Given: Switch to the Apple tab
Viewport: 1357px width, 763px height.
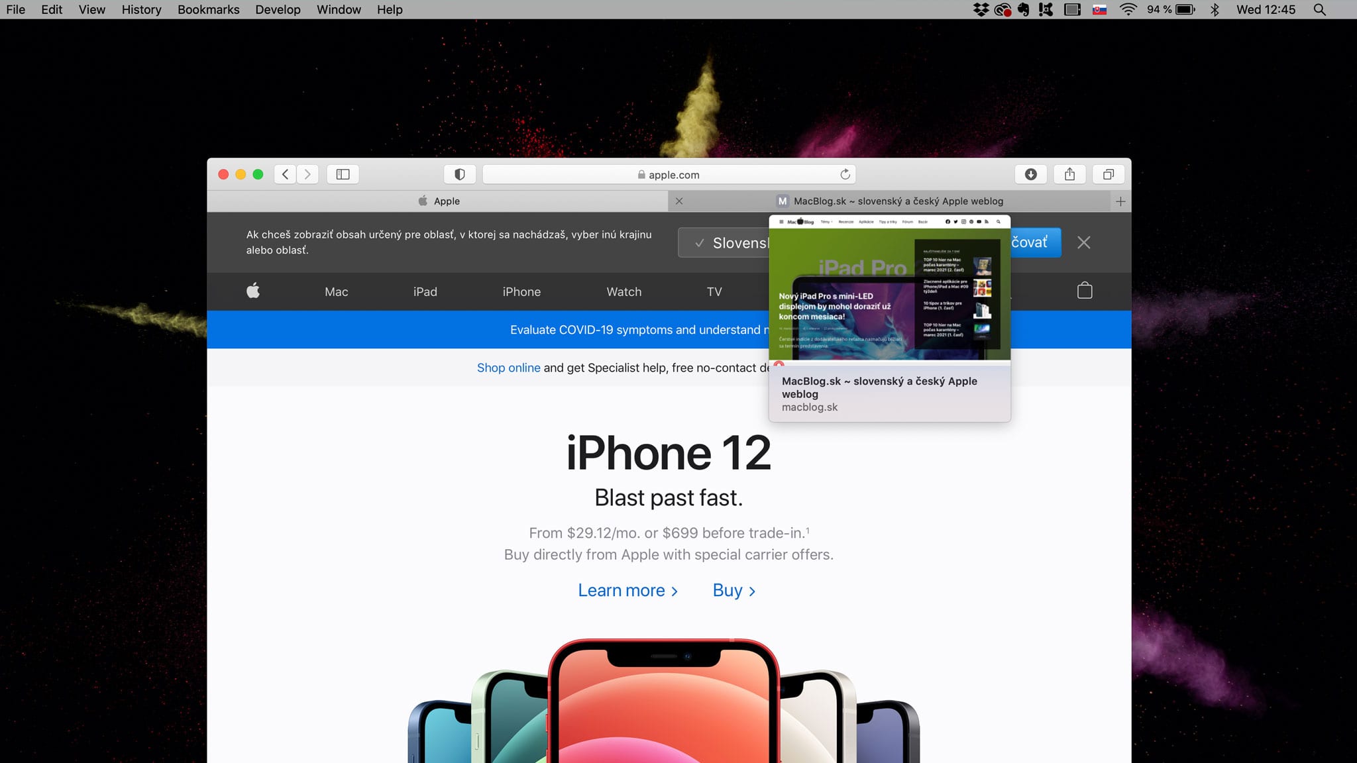Looking at the screenshot, I should click(x=438, y=201).
